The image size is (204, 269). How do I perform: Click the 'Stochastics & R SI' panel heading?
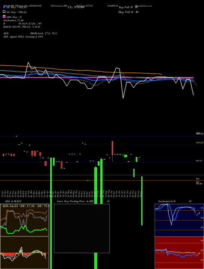point(175,201)
